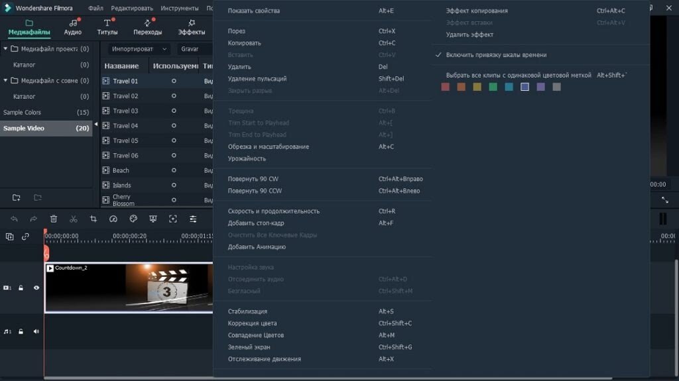Click the speed gauge icon in timeline toolbar
Image resolution: width=679 pixels, height=381 pixels.
[x=113, y=219]
